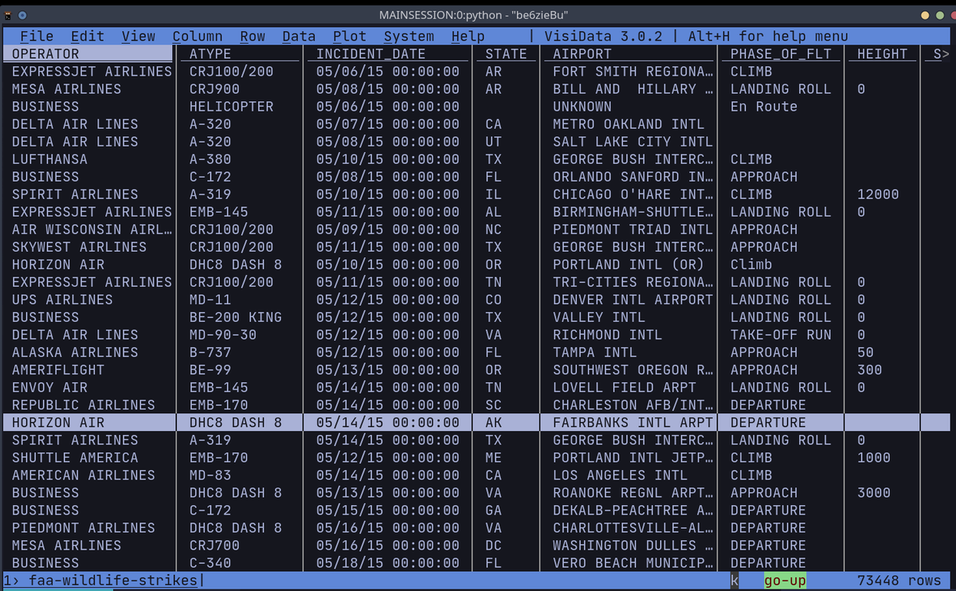This screenshot has height=591, width=956.
Task: Select the OPERATOR column header
Action: coord(45,53)
